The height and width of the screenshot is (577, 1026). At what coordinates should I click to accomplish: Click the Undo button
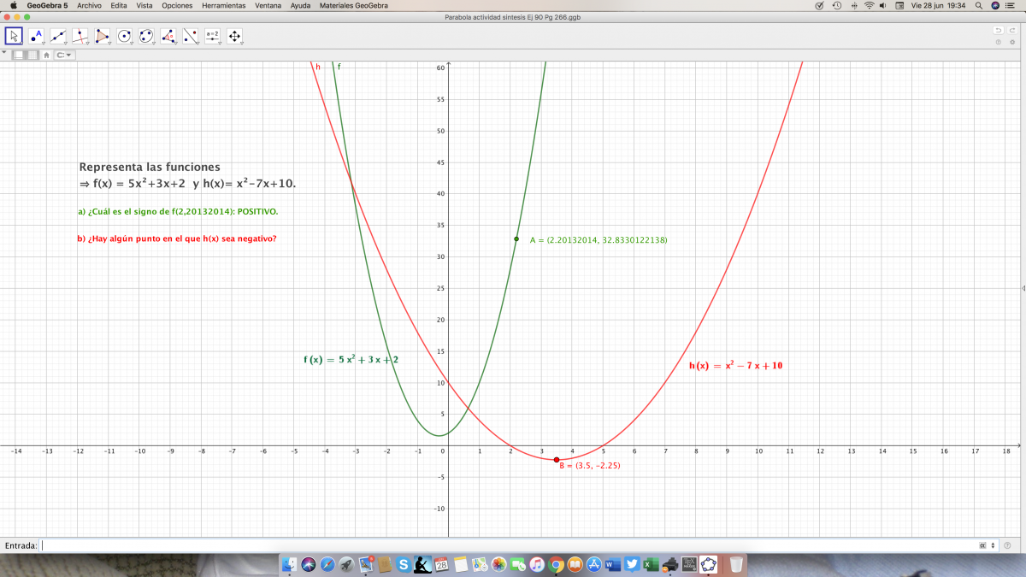[998, 30]
